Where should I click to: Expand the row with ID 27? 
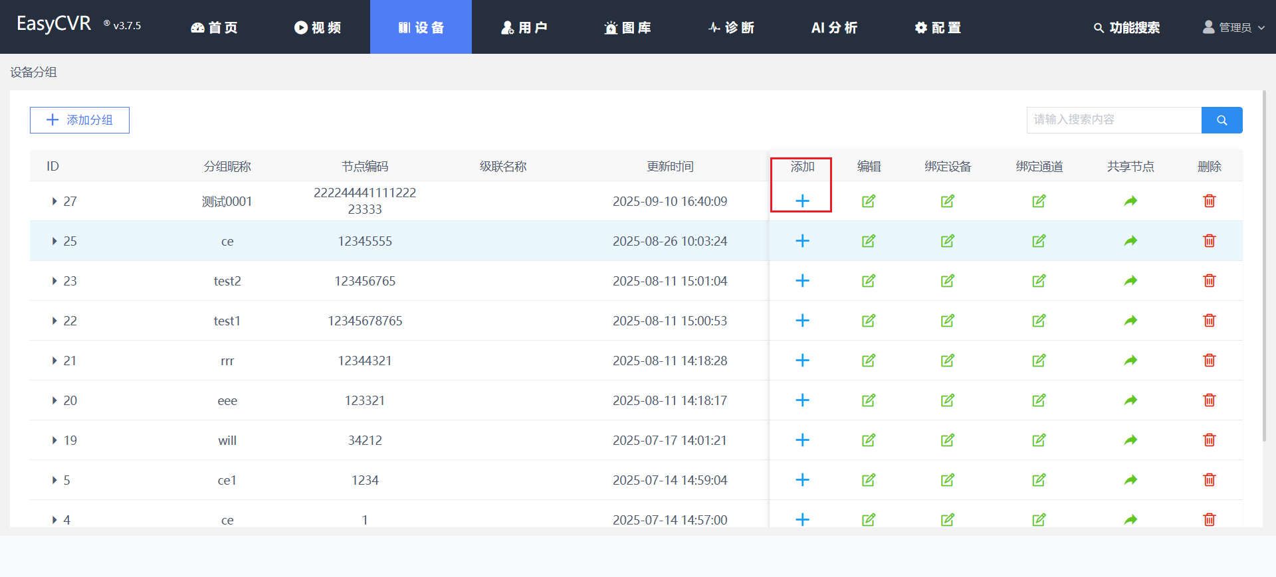(x=54, y=201)
